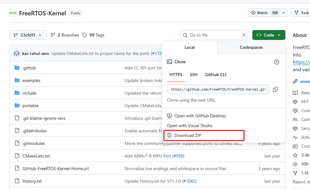Choose Open with Visual Studio

(x=190, y=126)
